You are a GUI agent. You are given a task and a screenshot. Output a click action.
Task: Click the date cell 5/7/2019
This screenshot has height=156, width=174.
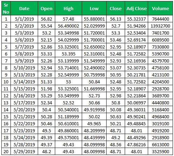[x=24, y=47]
